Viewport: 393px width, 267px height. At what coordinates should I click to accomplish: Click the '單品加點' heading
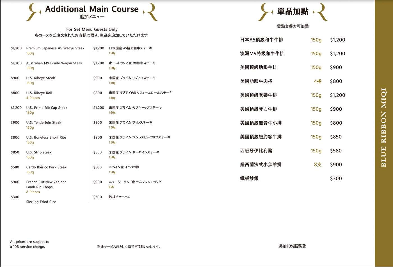pyautogui.click(x=293, y=12)
